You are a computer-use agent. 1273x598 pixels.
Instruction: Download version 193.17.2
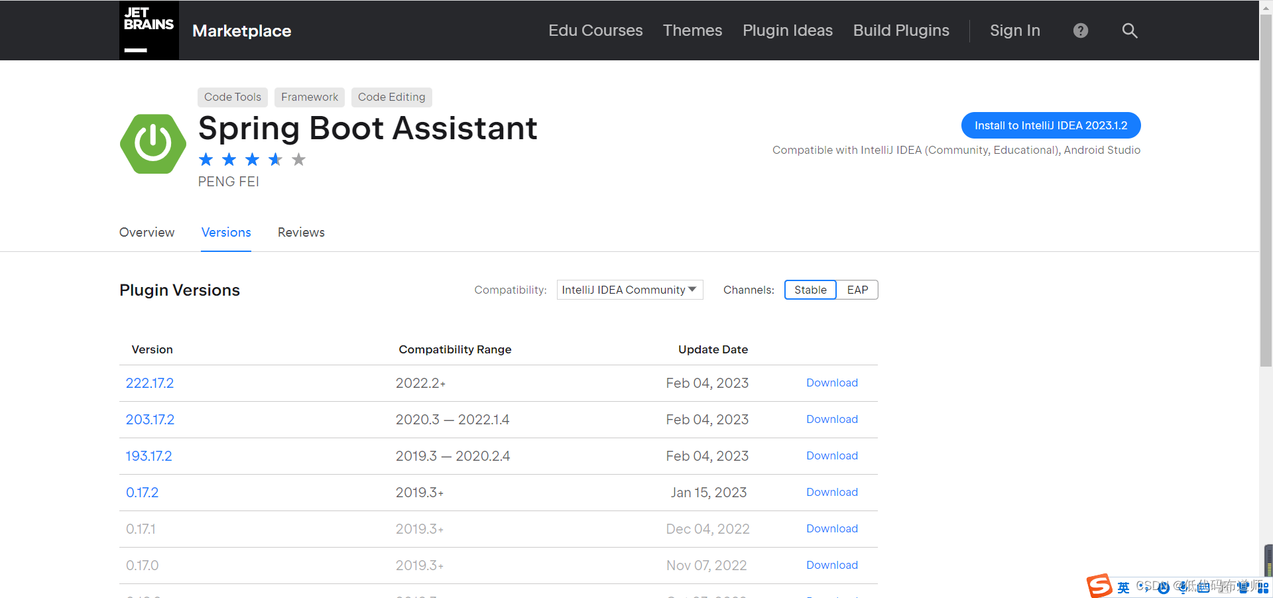click(832, 456)
